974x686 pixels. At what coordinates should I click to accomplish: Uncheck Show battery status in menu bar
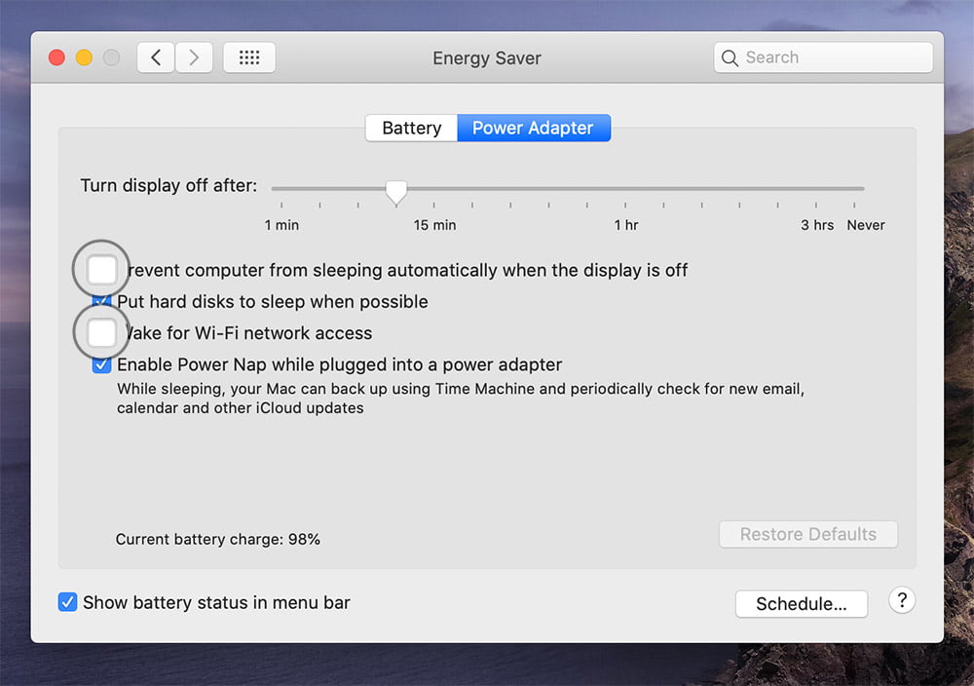click(x=67, y=602)
